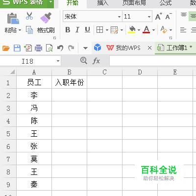
Task: Open print preview icon
Action: pyautogui.click(x=49, y=48)
